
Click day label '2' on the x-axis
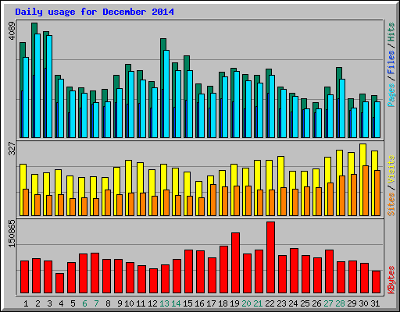coord(37,303)
